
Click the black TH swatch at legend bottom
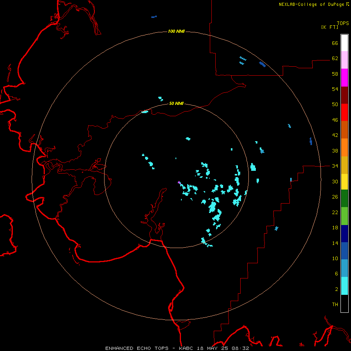point(344,303)
